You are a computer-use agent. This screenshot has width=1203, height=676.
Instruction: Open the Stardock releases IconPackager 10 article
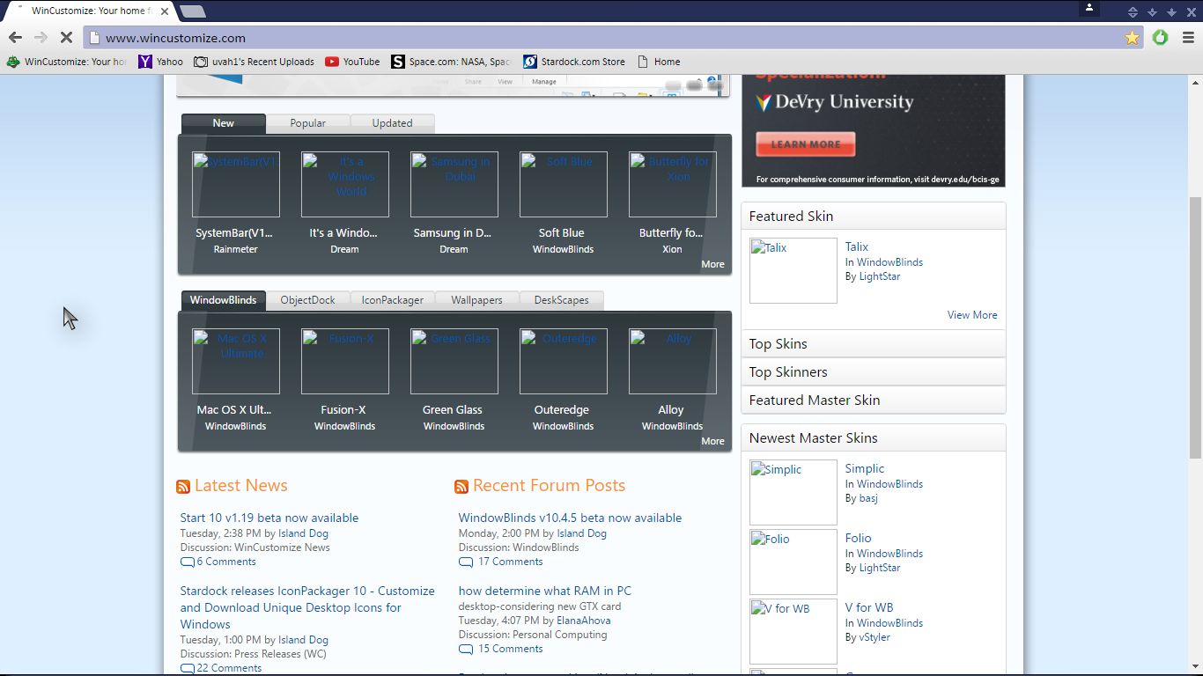307,607
